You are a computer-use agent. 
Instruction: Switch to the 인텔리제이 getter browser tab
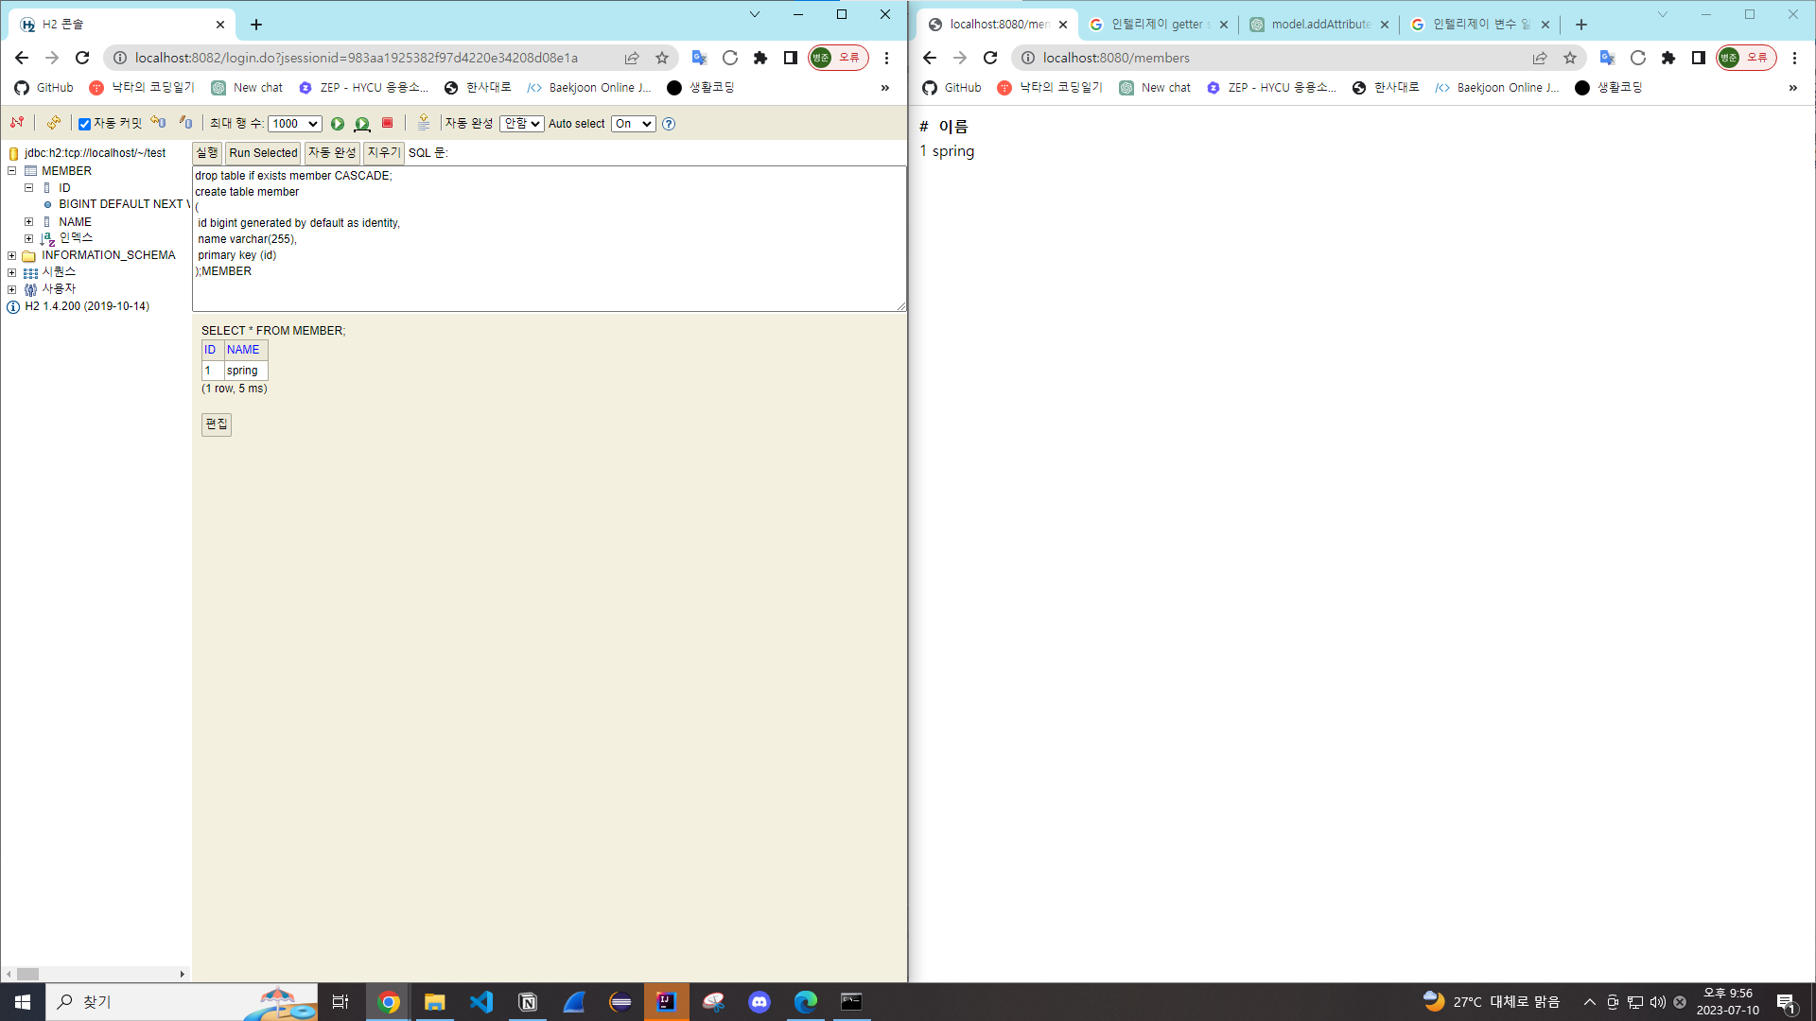coord(1159,25)
